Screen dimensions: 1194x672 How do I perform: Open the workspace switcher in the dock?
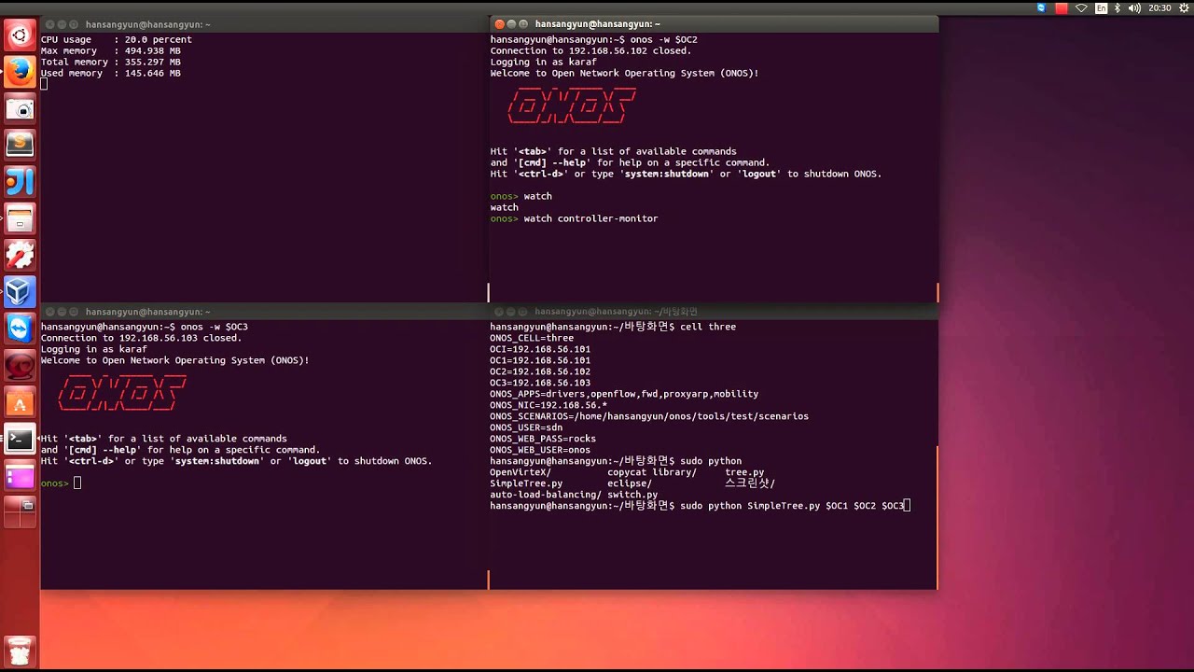click(20, 512)
